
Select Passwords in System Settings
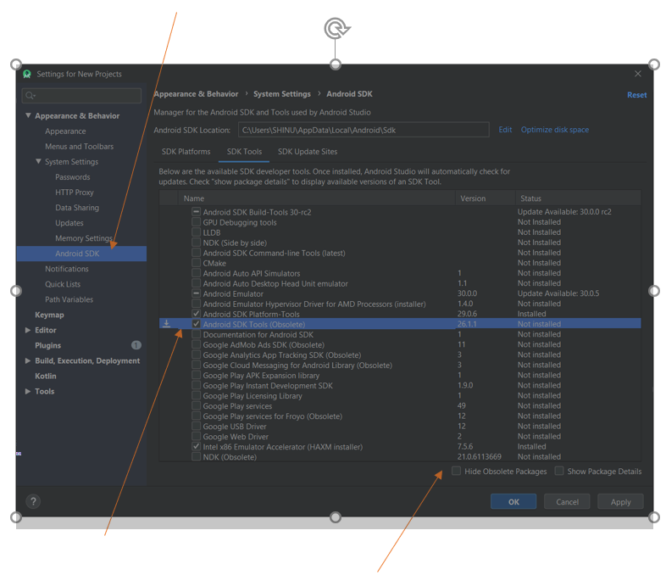pos(73,177)
